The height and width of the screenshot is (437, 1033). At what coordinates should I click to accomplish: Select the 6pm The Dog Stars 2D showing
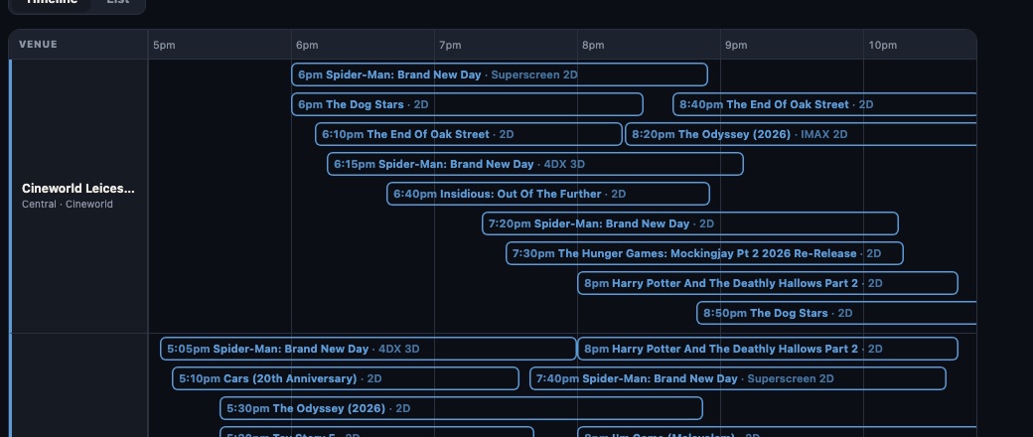click(x=467, y=105)
